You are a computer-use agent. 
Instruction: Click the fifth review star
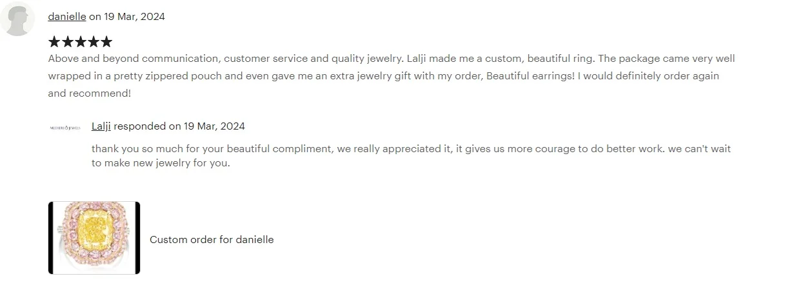pyautogui.click(x=106, y=43)
